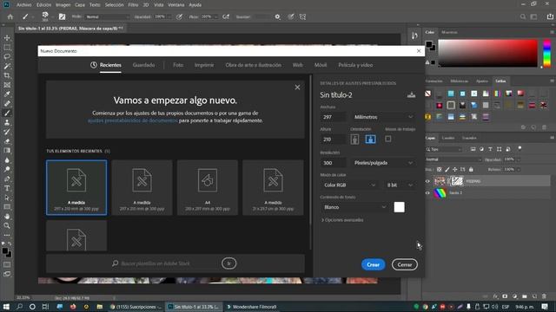Click the Anchura 297 input field
The width and height of the screenshot is (556, 312).
tap(334, 117)
